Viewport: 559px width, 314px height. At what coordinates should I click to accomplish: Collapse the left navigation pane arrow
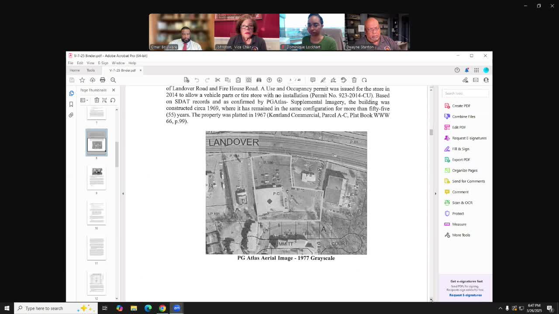point(123,193)
